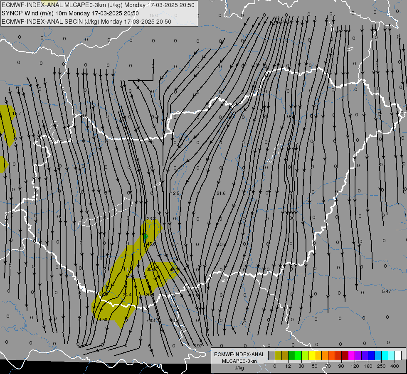Click the 23.3 value on map

[x=151, y=219]
